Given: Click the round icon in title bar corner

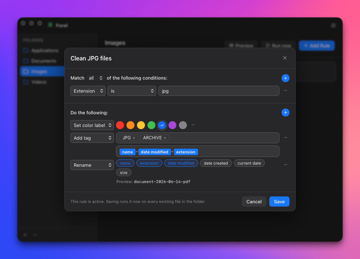Looking at the screenshot, I should click(333, 25).
